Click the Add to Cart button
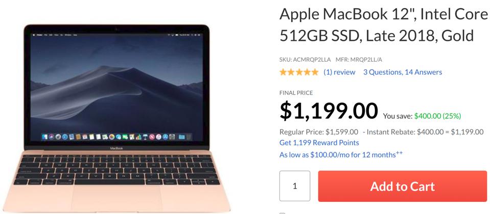The image size is (490, 214). 403,186
